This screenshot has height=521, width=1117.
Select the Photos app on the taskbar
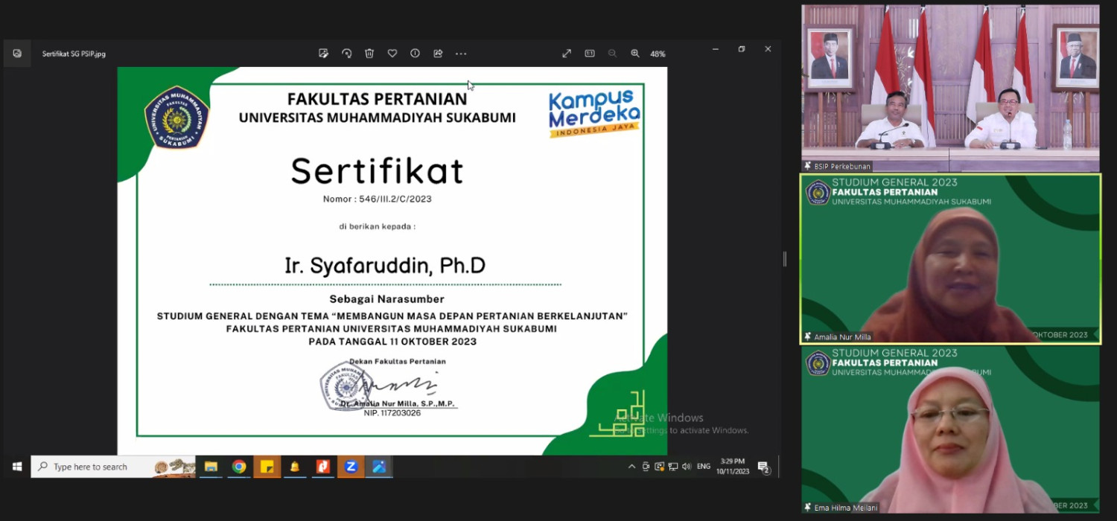coord(379,467)
